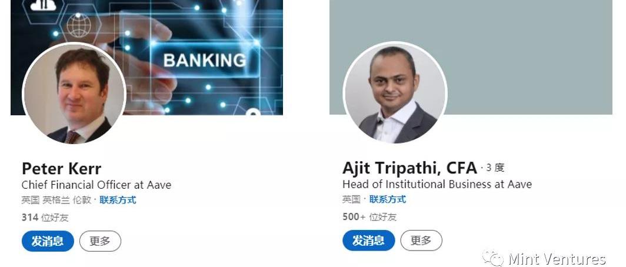This screenshot has height=267, width=626.
Task: Click the globe icon in the banking banner
Action: point(78,25)
